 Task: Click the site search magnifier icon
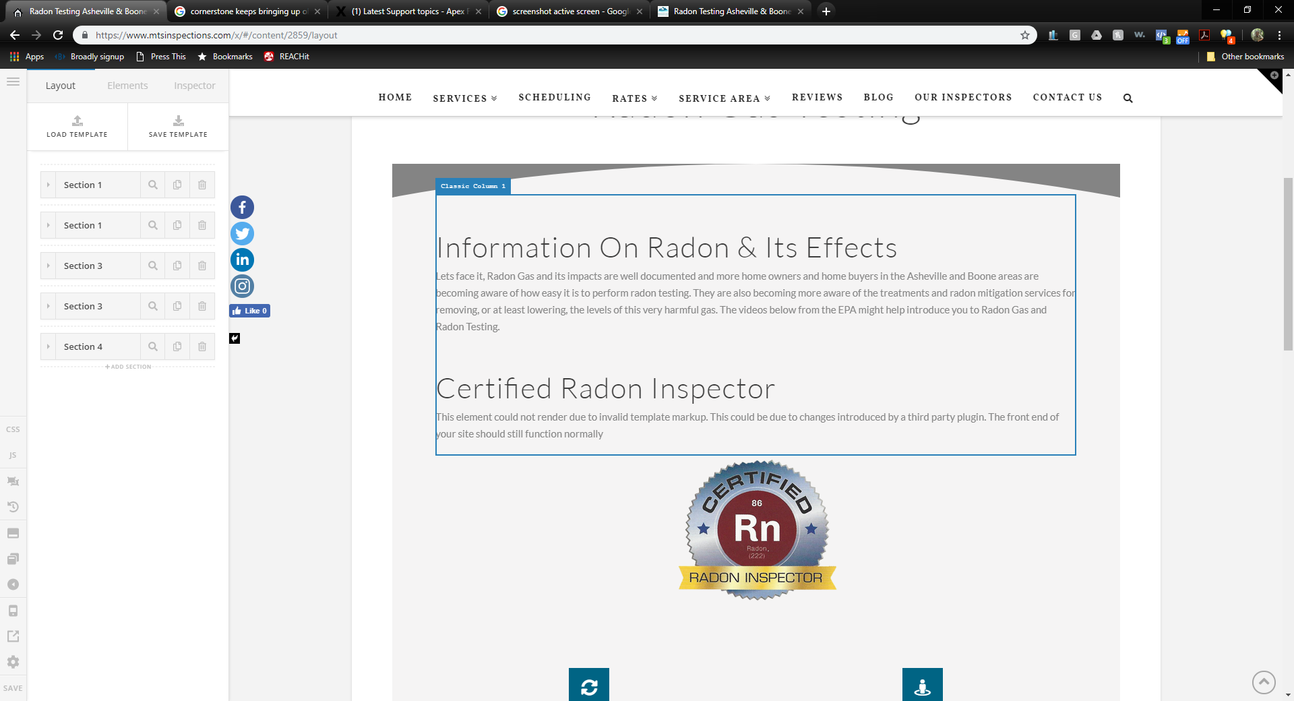tap(1128, 98)
